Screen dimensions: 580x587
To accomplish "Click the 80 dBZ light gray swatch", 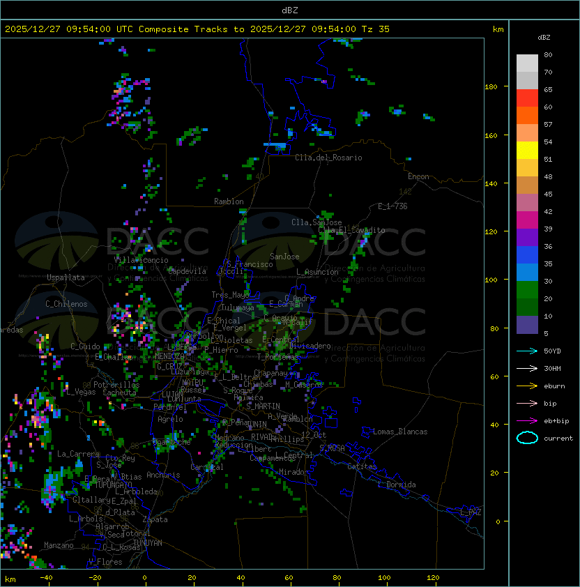I will tap(527, 63).
